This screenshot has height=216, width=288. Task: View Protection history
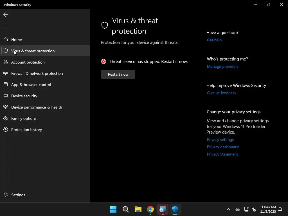(45, 129)
